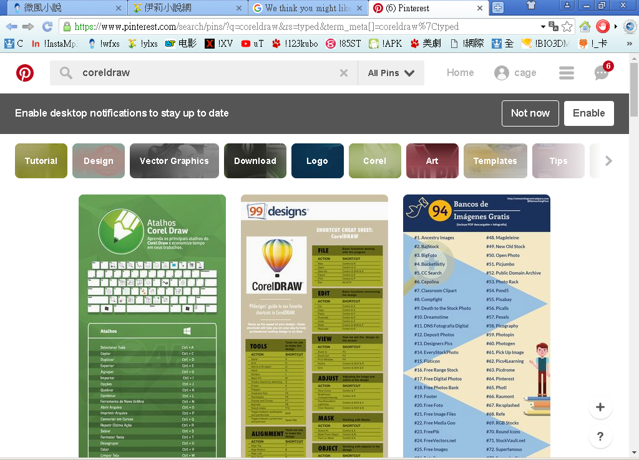Open the !123kubo bookmark
The image size is (639, 460).
(x=295, y=44)
